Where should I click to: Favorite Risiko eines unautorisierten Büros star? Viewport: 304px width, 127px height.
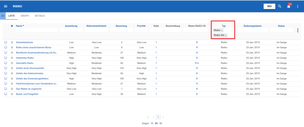coord(12,47)
